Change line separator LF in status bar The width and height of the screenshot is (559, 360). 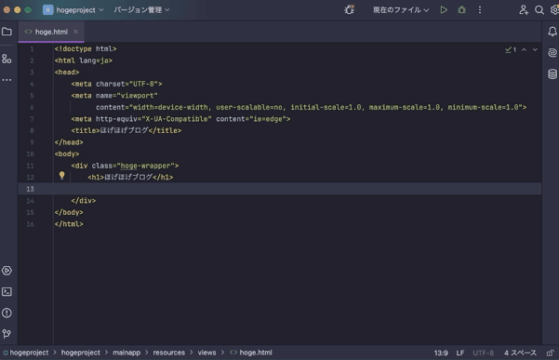pos(460,353)
